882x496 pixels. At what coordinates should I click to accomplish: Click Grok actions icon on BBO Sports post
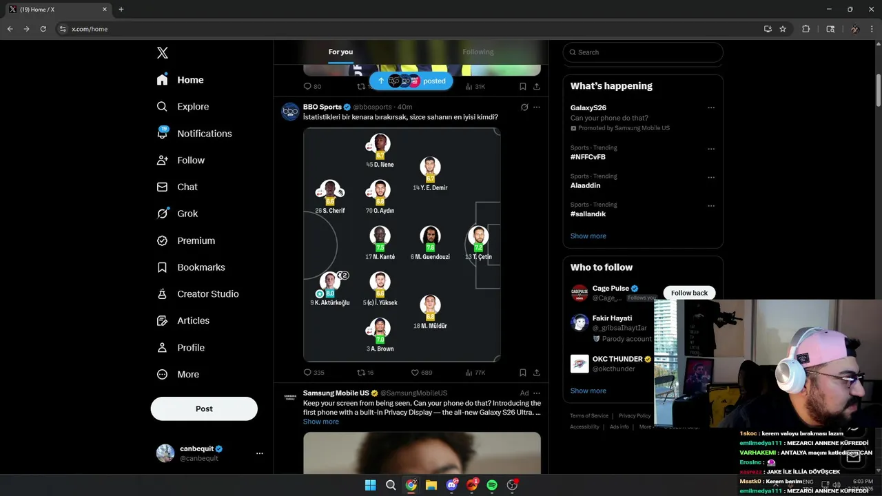coord(524,107)
